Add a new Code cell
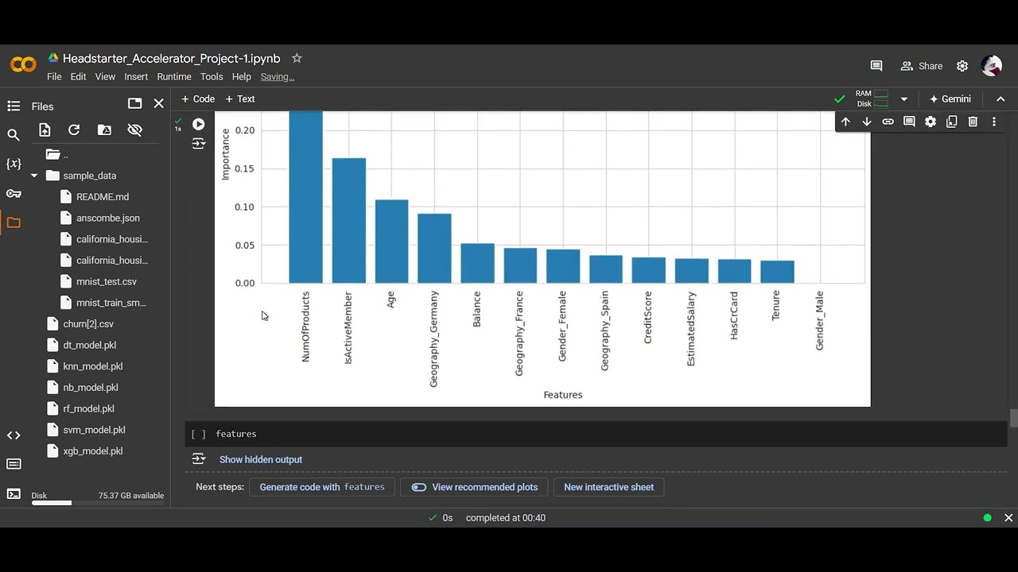1018x572 pixels. (198, 99)
